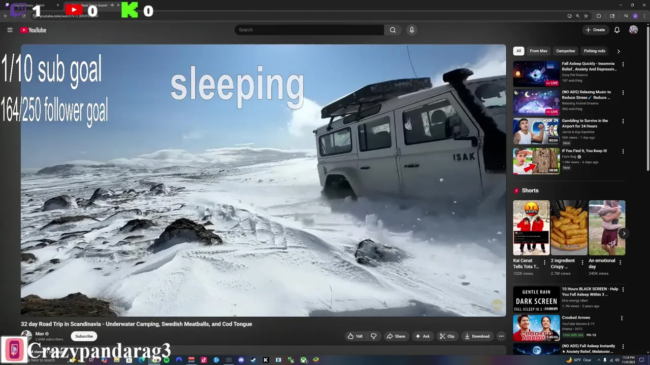Select the Fishing rods filter chip
Image resolution: width=650 pixels, height=365 pixels.
point(595,51)
